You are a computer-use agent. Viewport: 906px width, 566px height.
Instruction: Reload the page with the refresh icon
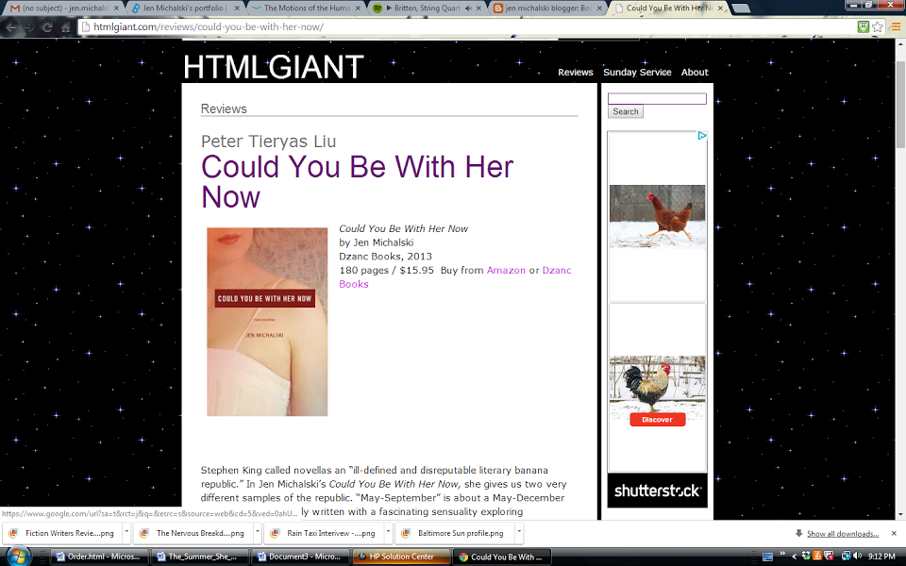pos(47,27)
